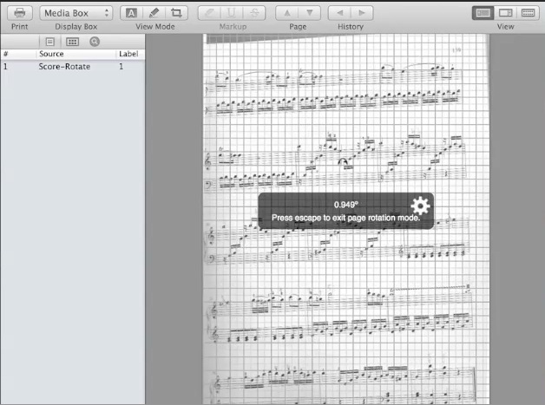Image resolution: width=545 pixels, height=405 pixels.
Task: Toggle the right side panel view
Action: pyautogui.click(x=506, y=13)
